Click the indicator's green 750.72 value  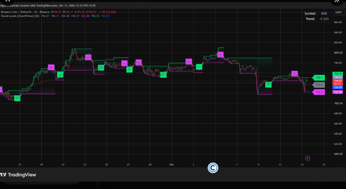click(95, 16)
